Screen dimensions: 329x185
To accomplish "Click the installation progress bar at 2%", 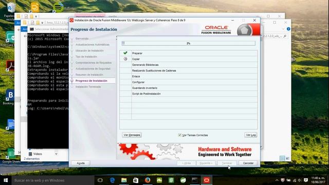I will point(189,43).
